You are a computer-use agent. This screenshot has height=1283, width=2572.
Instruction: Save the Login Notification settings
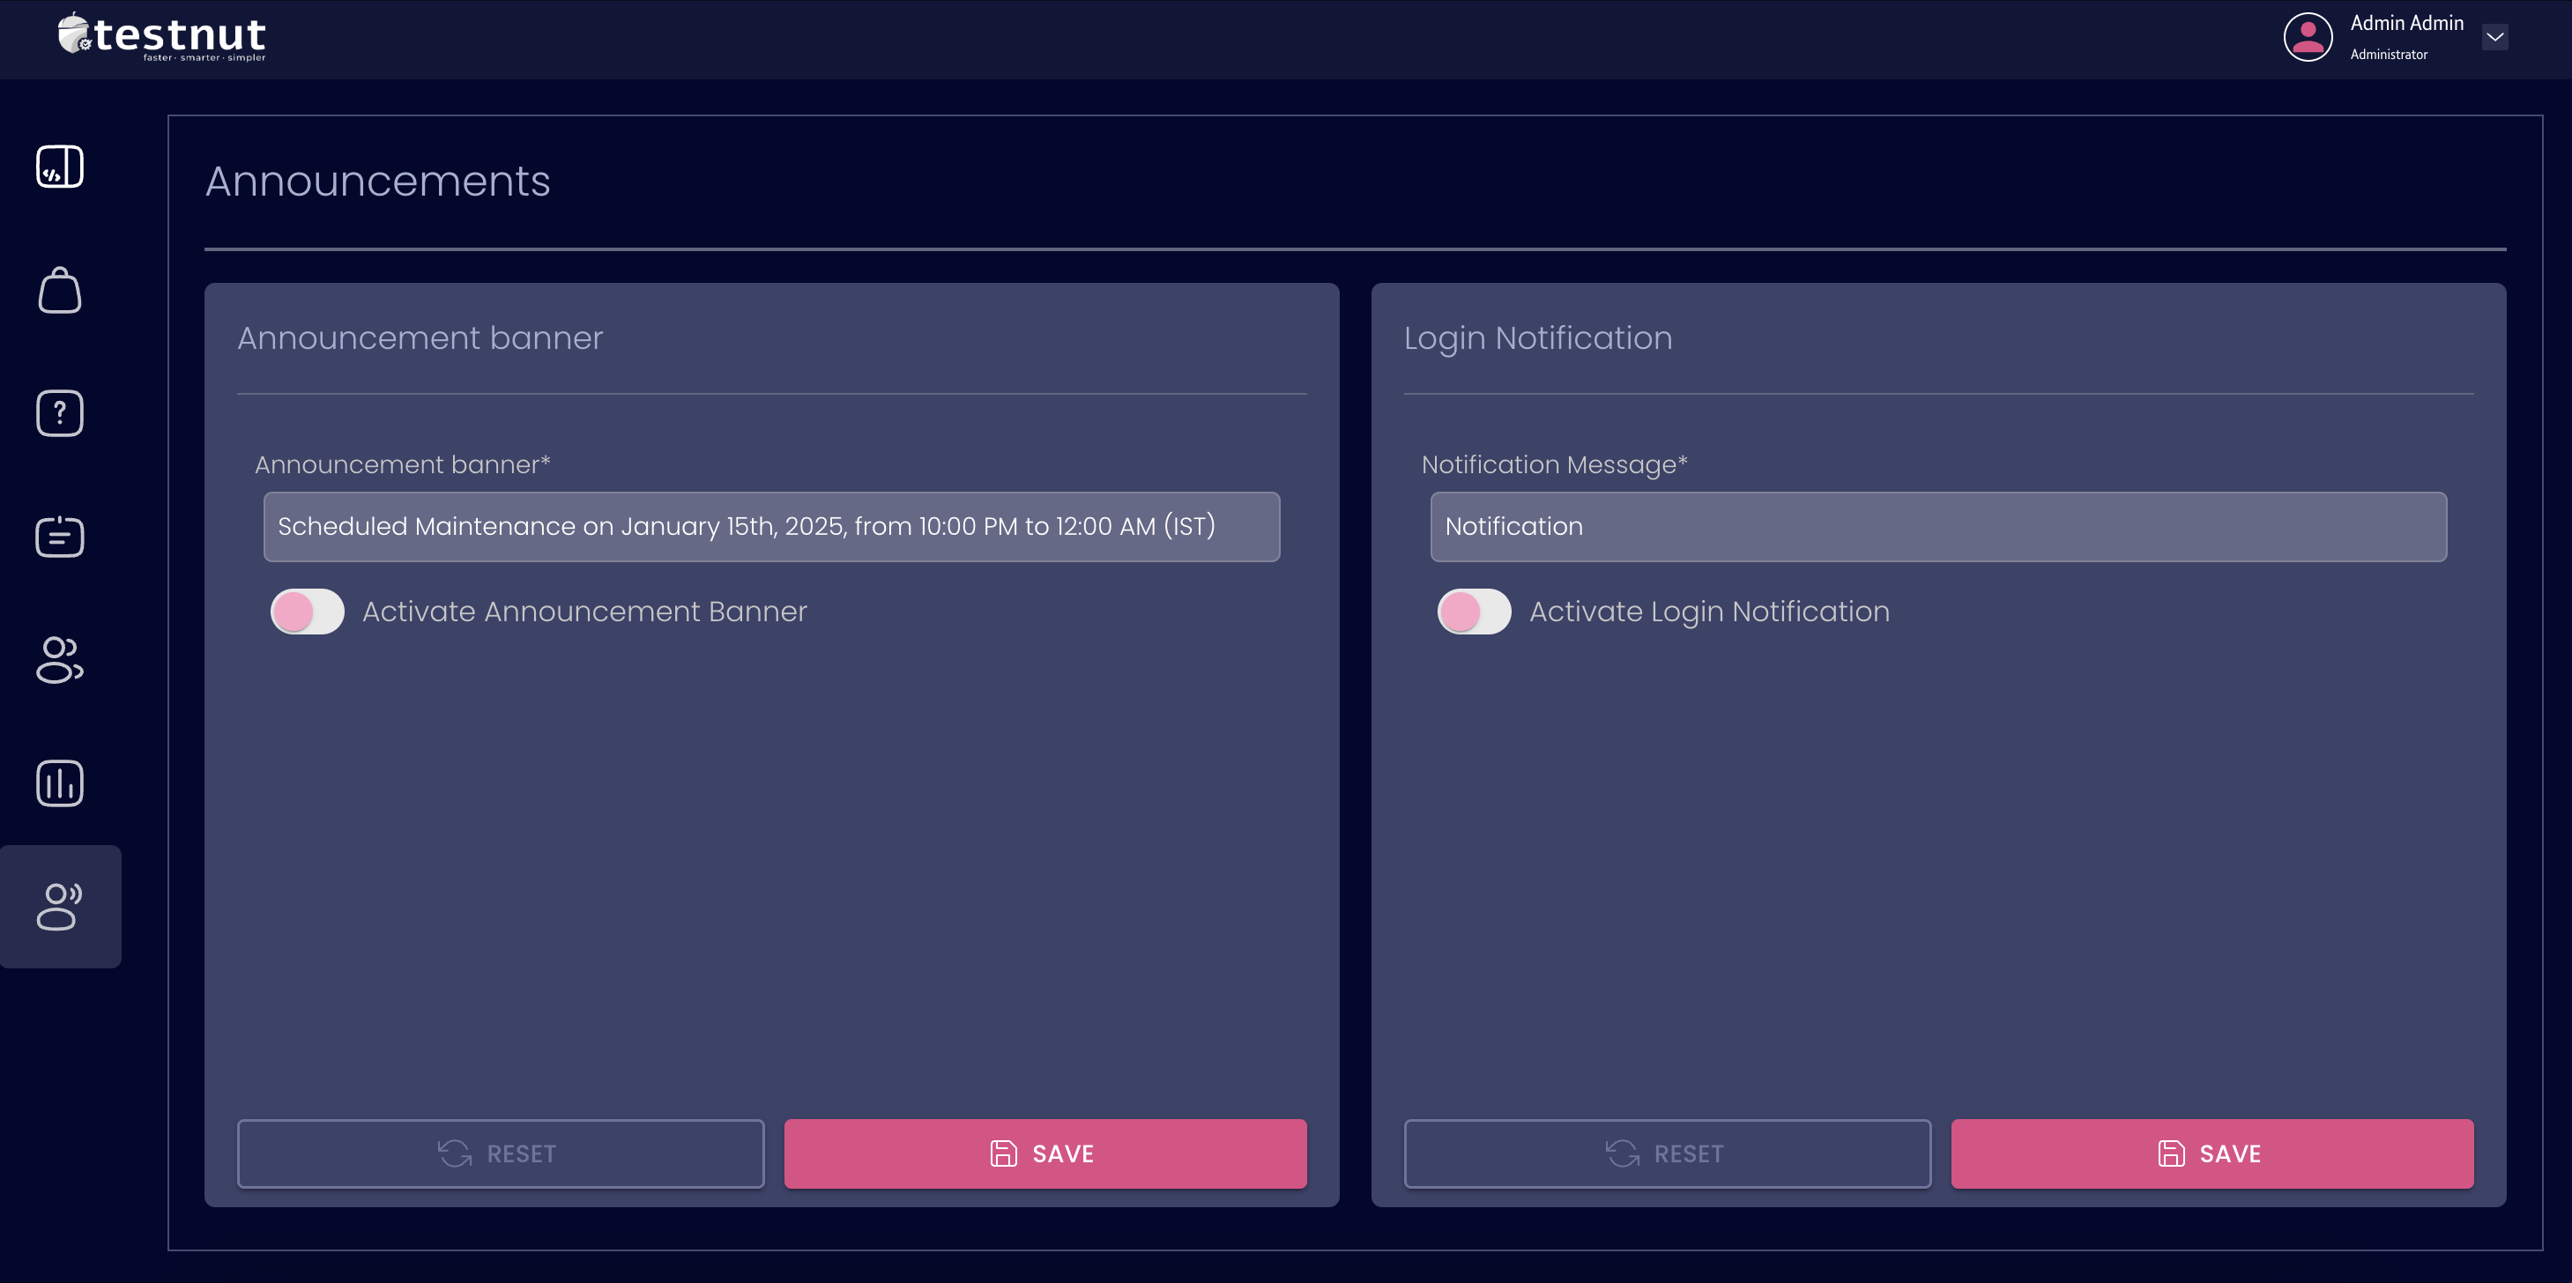coord(2211,1154)
